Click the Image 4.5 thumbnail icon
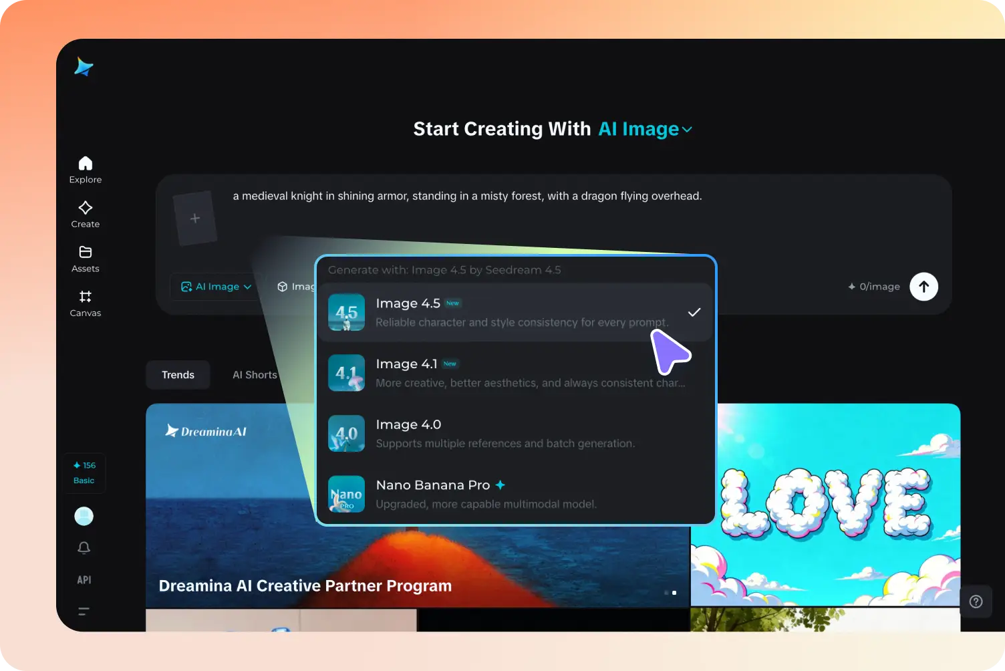The height and width of the screenshot is (671, 1005). click(347, 312)
